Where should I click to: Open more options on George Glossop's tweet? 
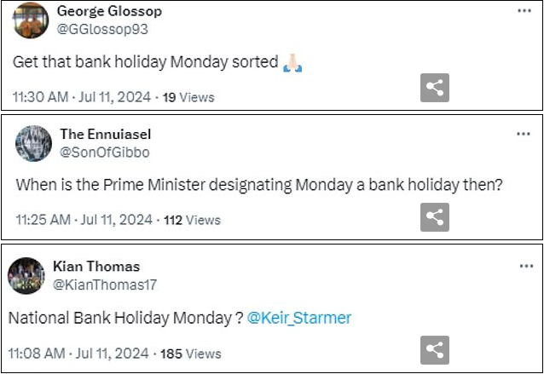[524, 11]
